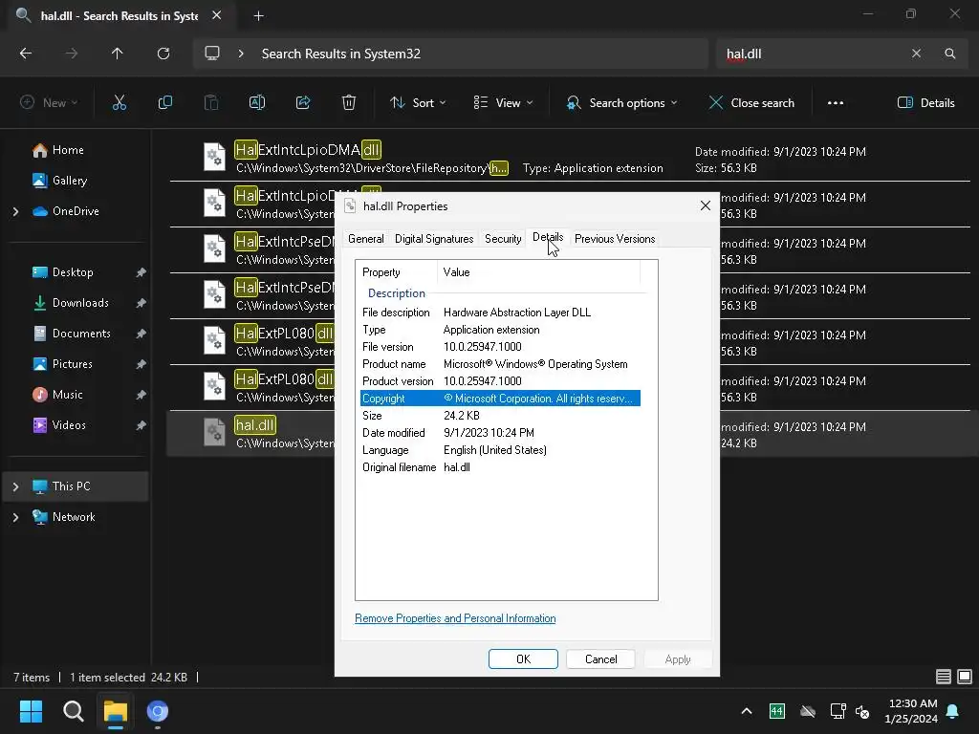Click the Close search button
The image size is (979, 734).
pyautogui.click(x=751, y=103)
